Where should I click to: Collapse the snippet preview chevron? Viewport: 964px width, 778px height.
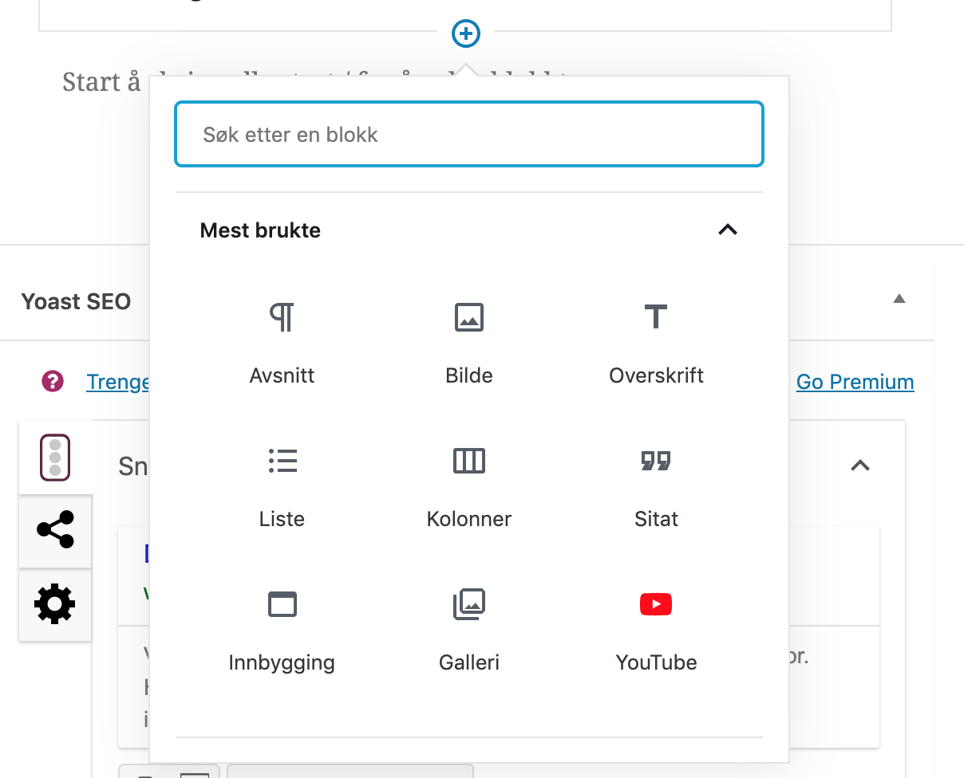[859, 466]
